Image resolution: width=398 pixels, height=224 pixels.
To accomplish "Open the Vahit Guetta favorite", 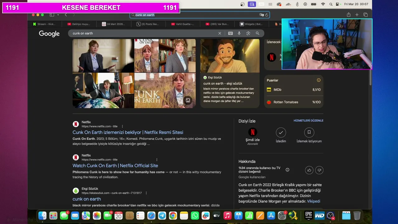I will coord(183,24).
